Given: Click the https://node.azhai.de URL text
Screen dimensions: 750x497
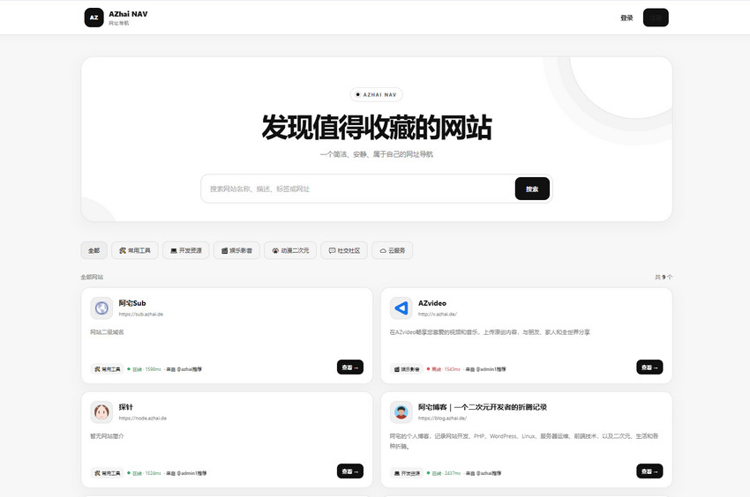Looking at the screenshot, I should 143,419.
